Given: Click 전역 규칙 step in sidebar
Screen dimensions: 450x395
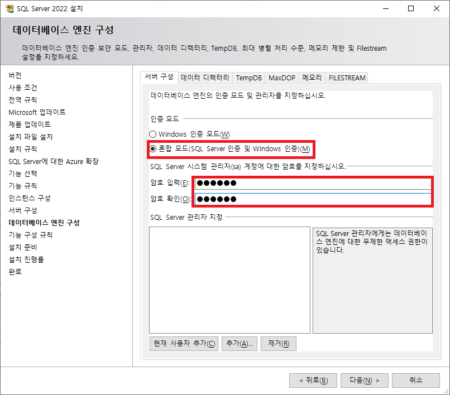Looking at the screenshot, I should click(x=23, y=100).
